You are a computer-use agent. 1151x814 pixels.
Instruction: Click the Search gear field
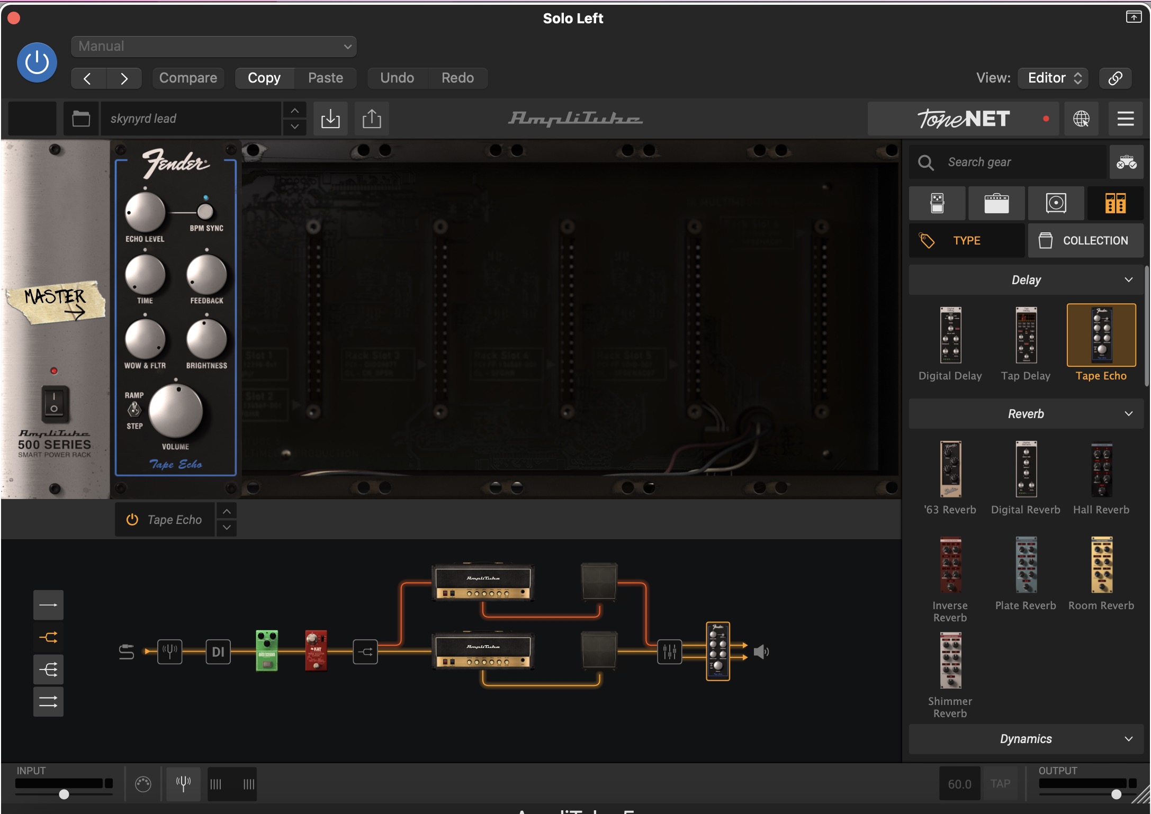tap(1008, 162)
